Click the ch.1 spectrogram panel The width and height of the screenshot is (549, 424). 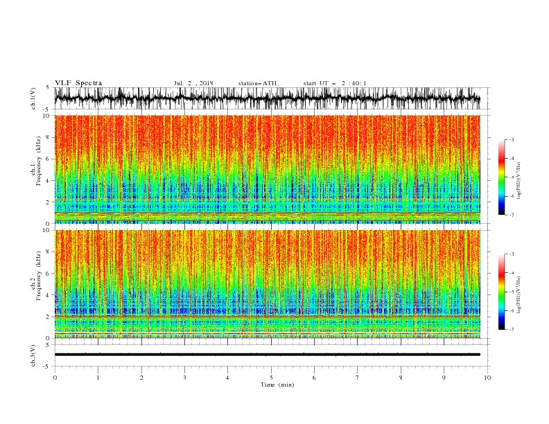[x=268, y=169]
